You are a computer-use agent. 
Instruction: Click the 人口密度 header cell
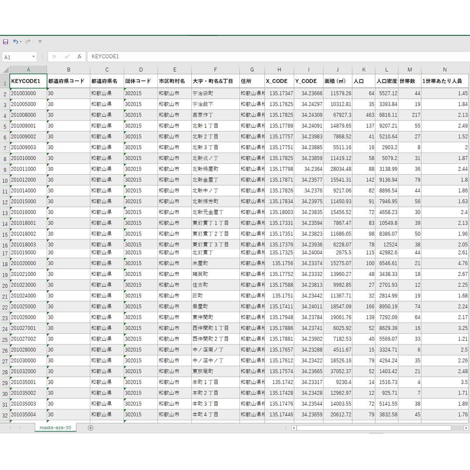pyautogui.click(x=386, y=81)
